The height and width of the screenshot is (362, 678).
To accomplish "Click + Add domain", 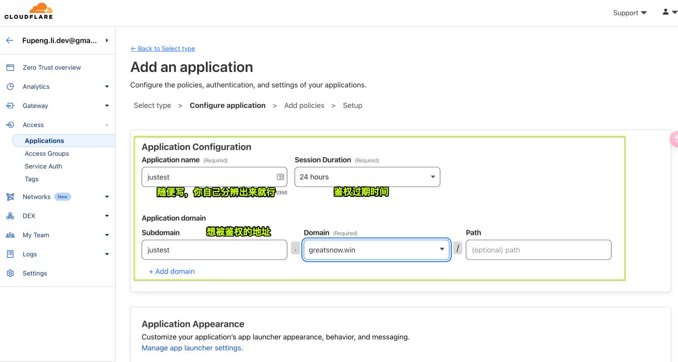I will 172,271.
